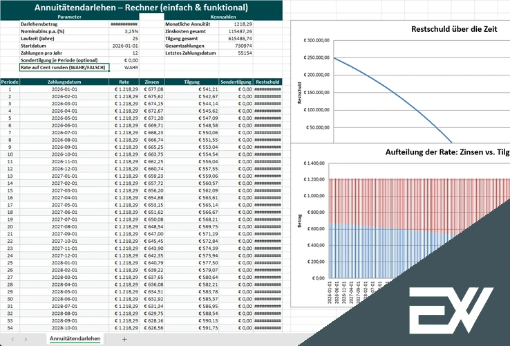
Task: Select the Darlehensbetrag value cell showing hashes
Action: pyautogui.click(x=124, y=24)
